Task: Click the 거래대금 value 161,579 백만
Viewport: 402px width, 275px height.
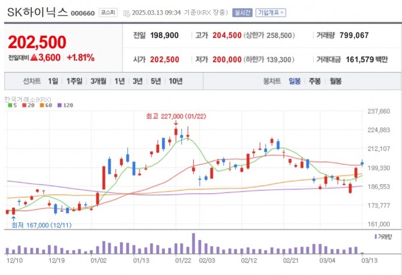Action: pos(367,59)
